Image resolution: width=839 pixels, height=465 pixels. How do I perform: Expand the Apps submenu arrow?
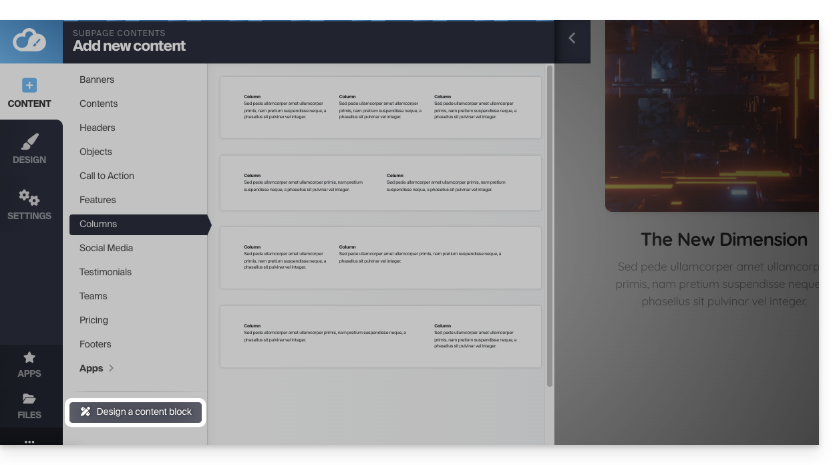tap(111, 368)
